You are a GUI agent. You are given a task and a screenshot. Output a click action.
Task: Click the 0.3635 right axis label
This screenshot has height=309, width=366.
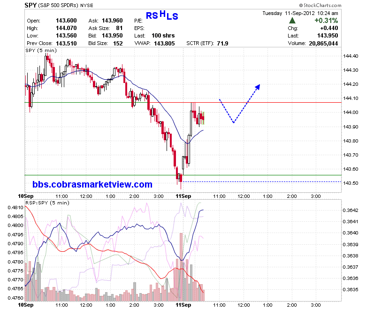point(351,290)
